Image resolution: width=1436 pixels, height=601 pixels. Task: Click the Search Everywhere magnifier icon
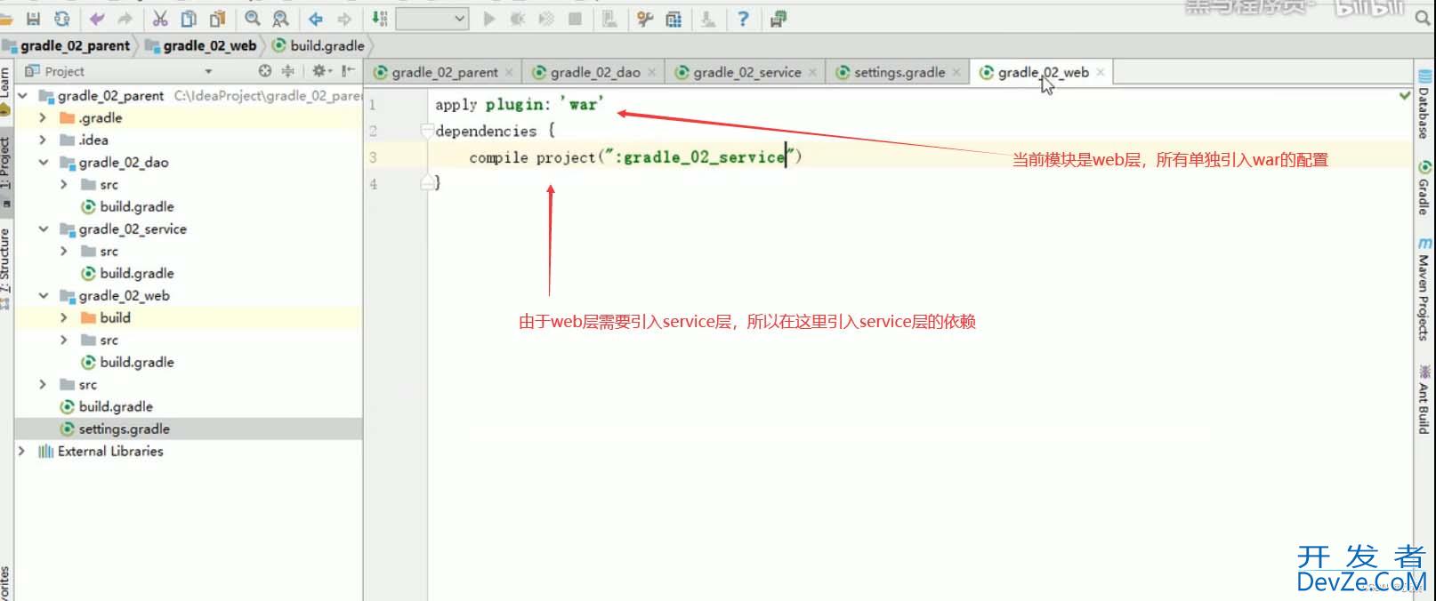[x=1423, y=18]
